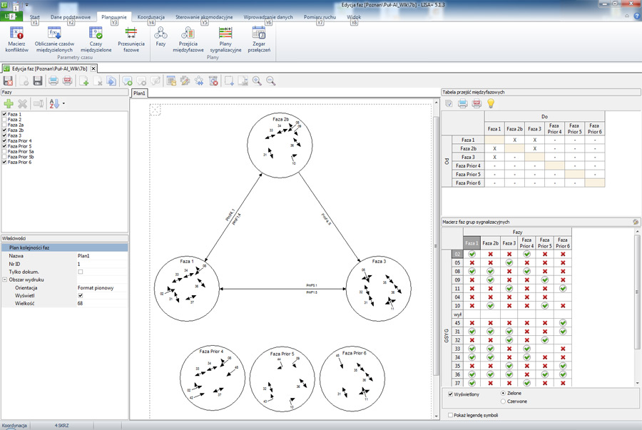Tick Pokaż legendę symboli checkbox
The height and width of the screenshot is (430, 642).
449,414
